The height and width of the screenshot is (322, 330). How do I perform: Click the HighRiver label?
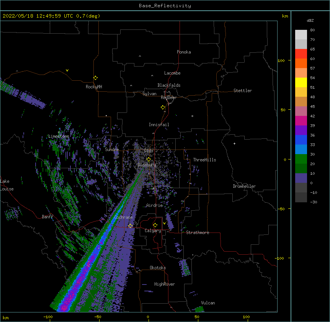click(x=165, y=284)
